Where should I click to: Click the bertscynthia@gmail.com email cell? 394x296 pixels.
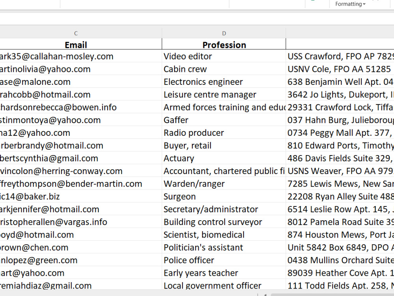81,158
